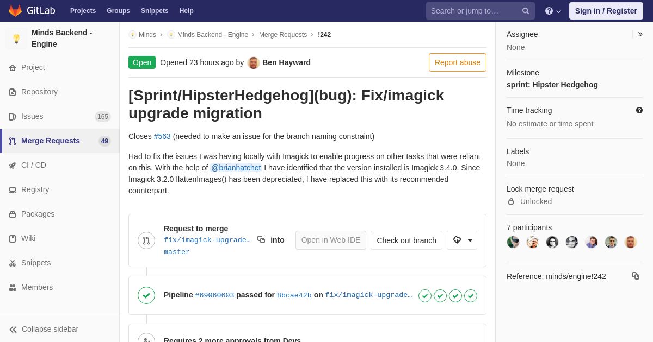Click Sign in / Register button
Viewport: 653px width, 342px height.
(x=606, y=11)
